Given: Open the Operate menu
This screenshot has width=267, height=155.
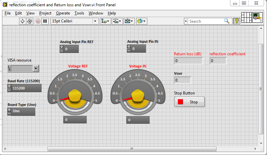Looking at the screenshot, I should (63, 13).
